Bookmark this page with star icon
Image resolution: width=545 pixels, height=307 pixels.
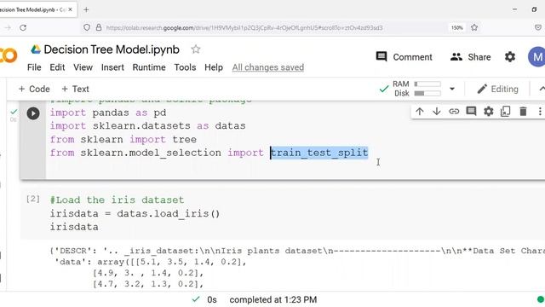click(474, 27)
